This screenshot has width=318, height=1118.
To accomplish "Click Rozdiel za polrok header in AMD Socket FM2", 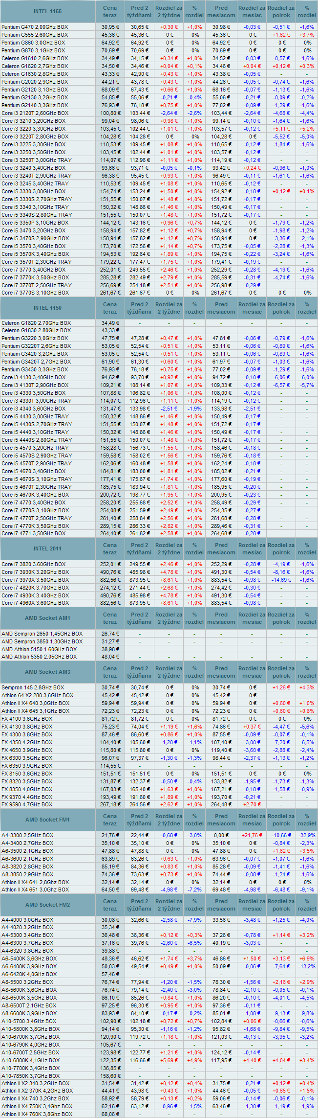I will coord(281,905).
